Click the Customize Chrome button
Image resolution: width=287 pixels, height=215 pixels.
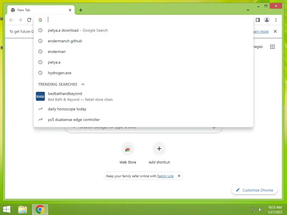[x=254, y=190]
